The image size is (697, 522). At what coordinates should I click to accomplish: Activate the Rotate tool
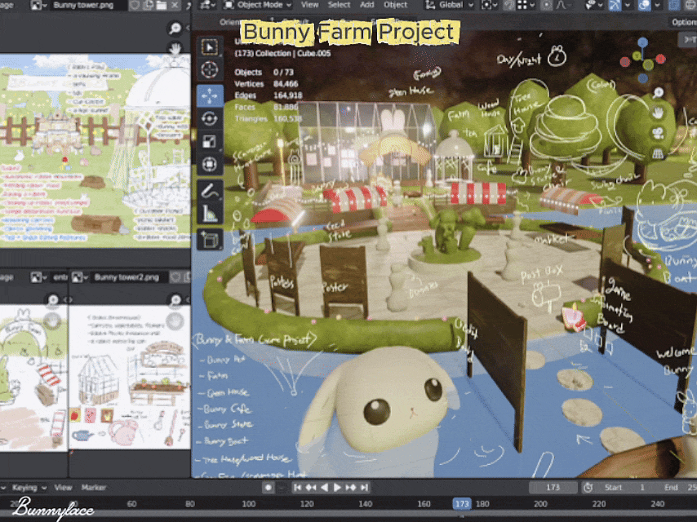pyautogui.click(x=211, y=118)
